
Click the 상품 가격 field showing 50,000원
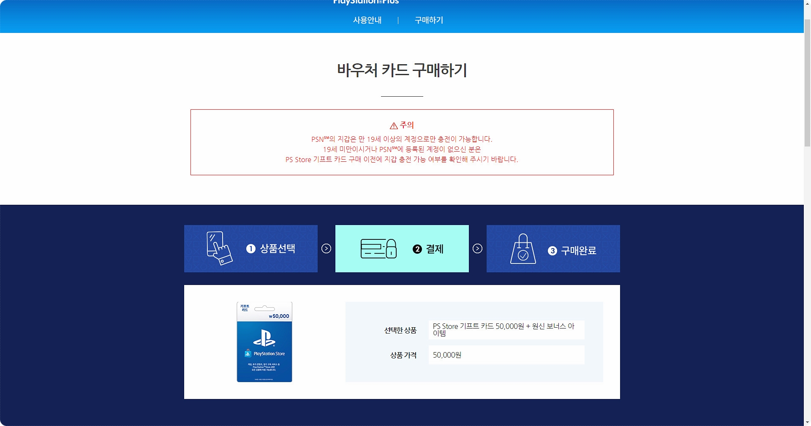506,355
